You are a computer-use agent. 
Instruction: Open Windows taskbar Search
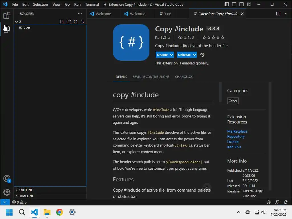[x=22, y=212]
